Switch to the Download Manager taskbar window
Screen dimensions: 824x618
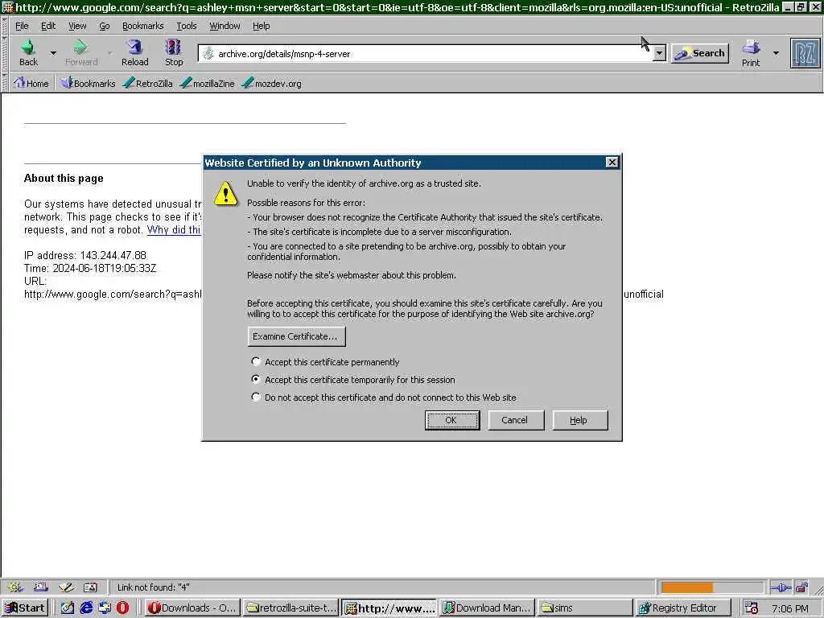coord(487,608)
